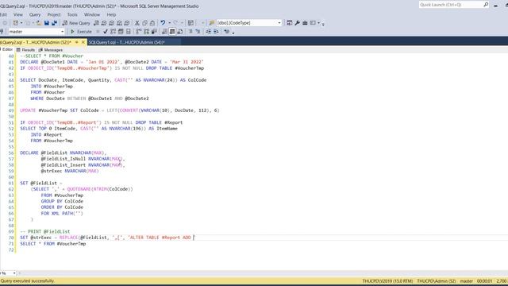Open an Analysis Services DMX Query
The image size is (508, 286).
click(111, 23)
